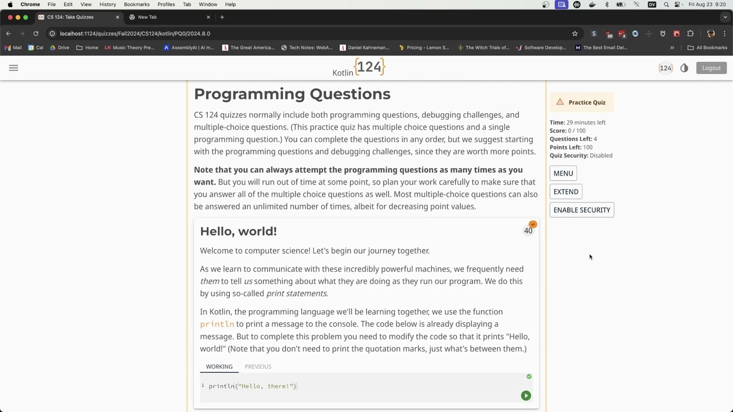Open AssemblyAI bookmark

(x=188, y=47)
